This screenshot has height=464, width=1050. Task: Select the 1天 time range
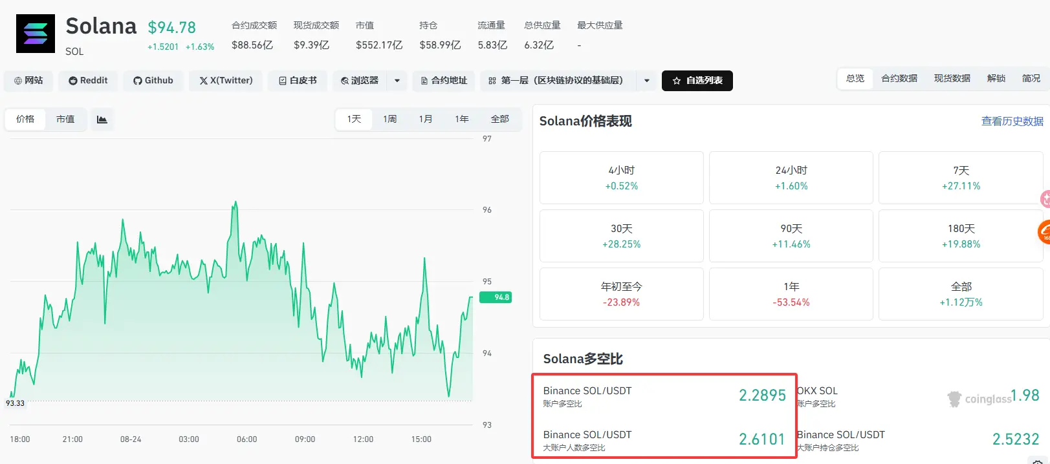(x=354, y=119)
